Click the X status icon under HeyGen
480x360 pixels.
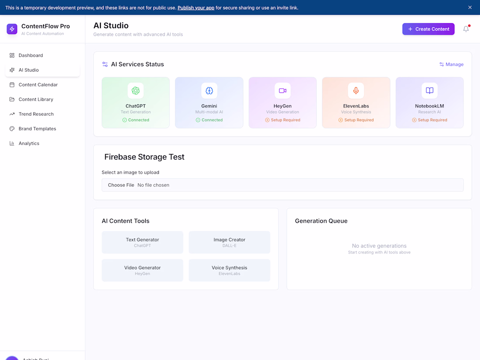[267, 120]
